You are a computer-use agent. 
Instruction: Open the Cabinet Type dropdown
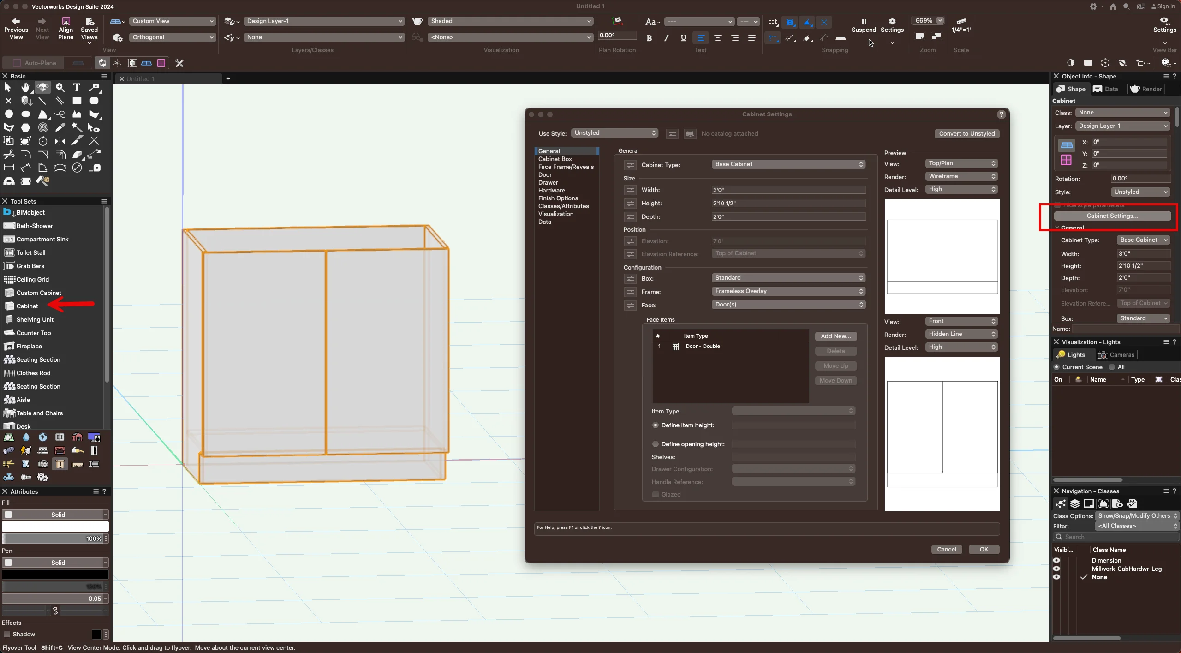(x=787, y=164)
